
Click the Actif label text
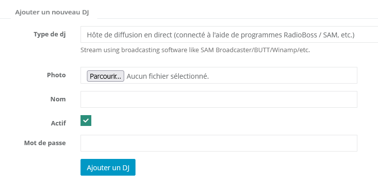[58, 123]
